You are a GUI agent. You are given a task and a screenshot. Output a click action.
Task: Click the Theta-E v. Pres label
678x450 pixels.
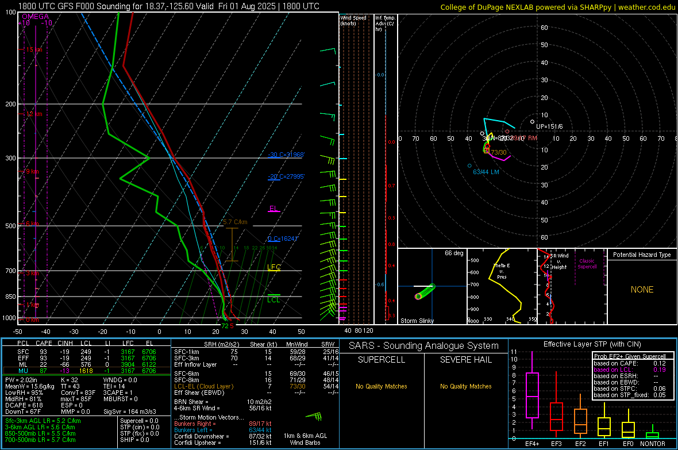pyautogui.click(x=502, y=271)
